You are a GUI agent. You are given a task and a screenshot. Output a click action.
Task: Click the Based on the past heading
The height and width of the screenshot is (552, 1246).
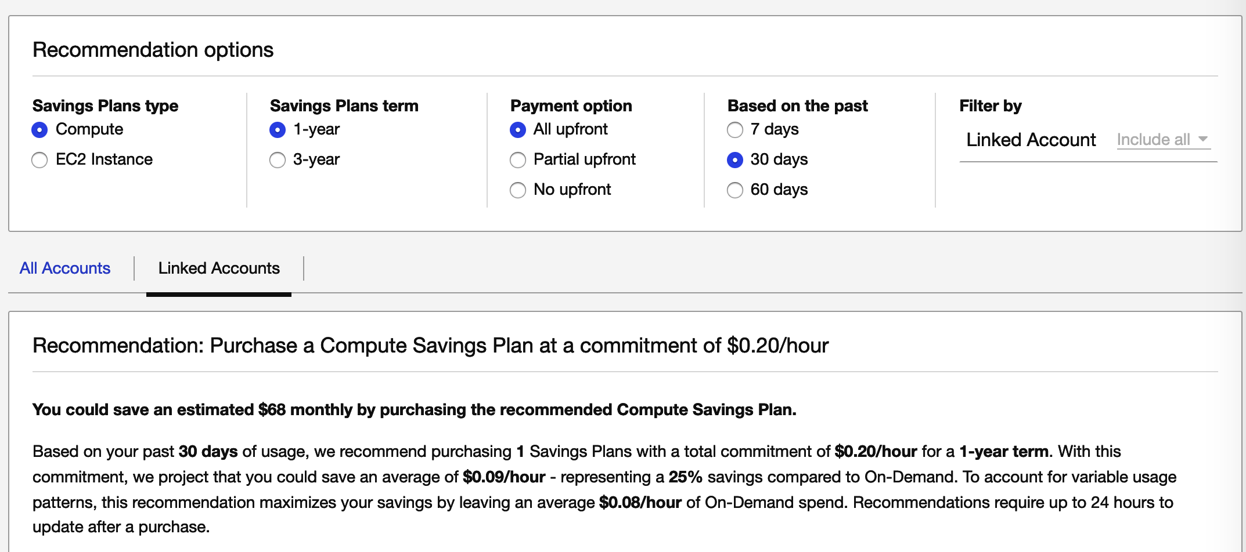click(797, 106)
